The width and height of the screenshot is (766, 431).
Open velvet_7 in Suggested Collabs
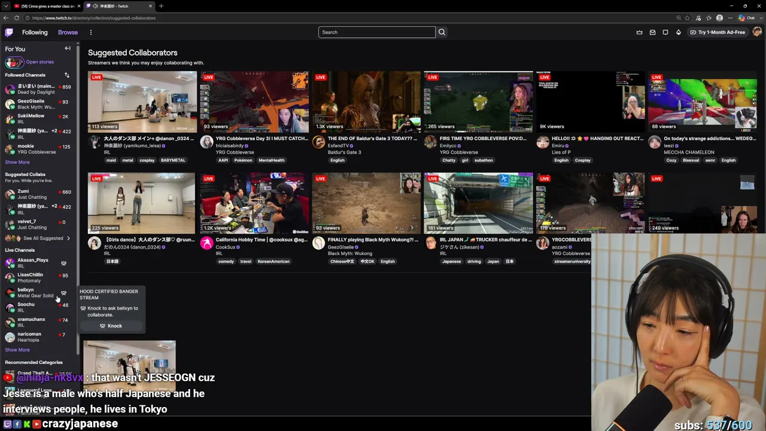click(x=38, y=224)
